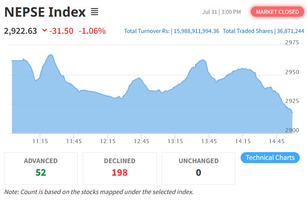Click the red down-arrow change indicator
307x205 pixels.
click(45, 30)
